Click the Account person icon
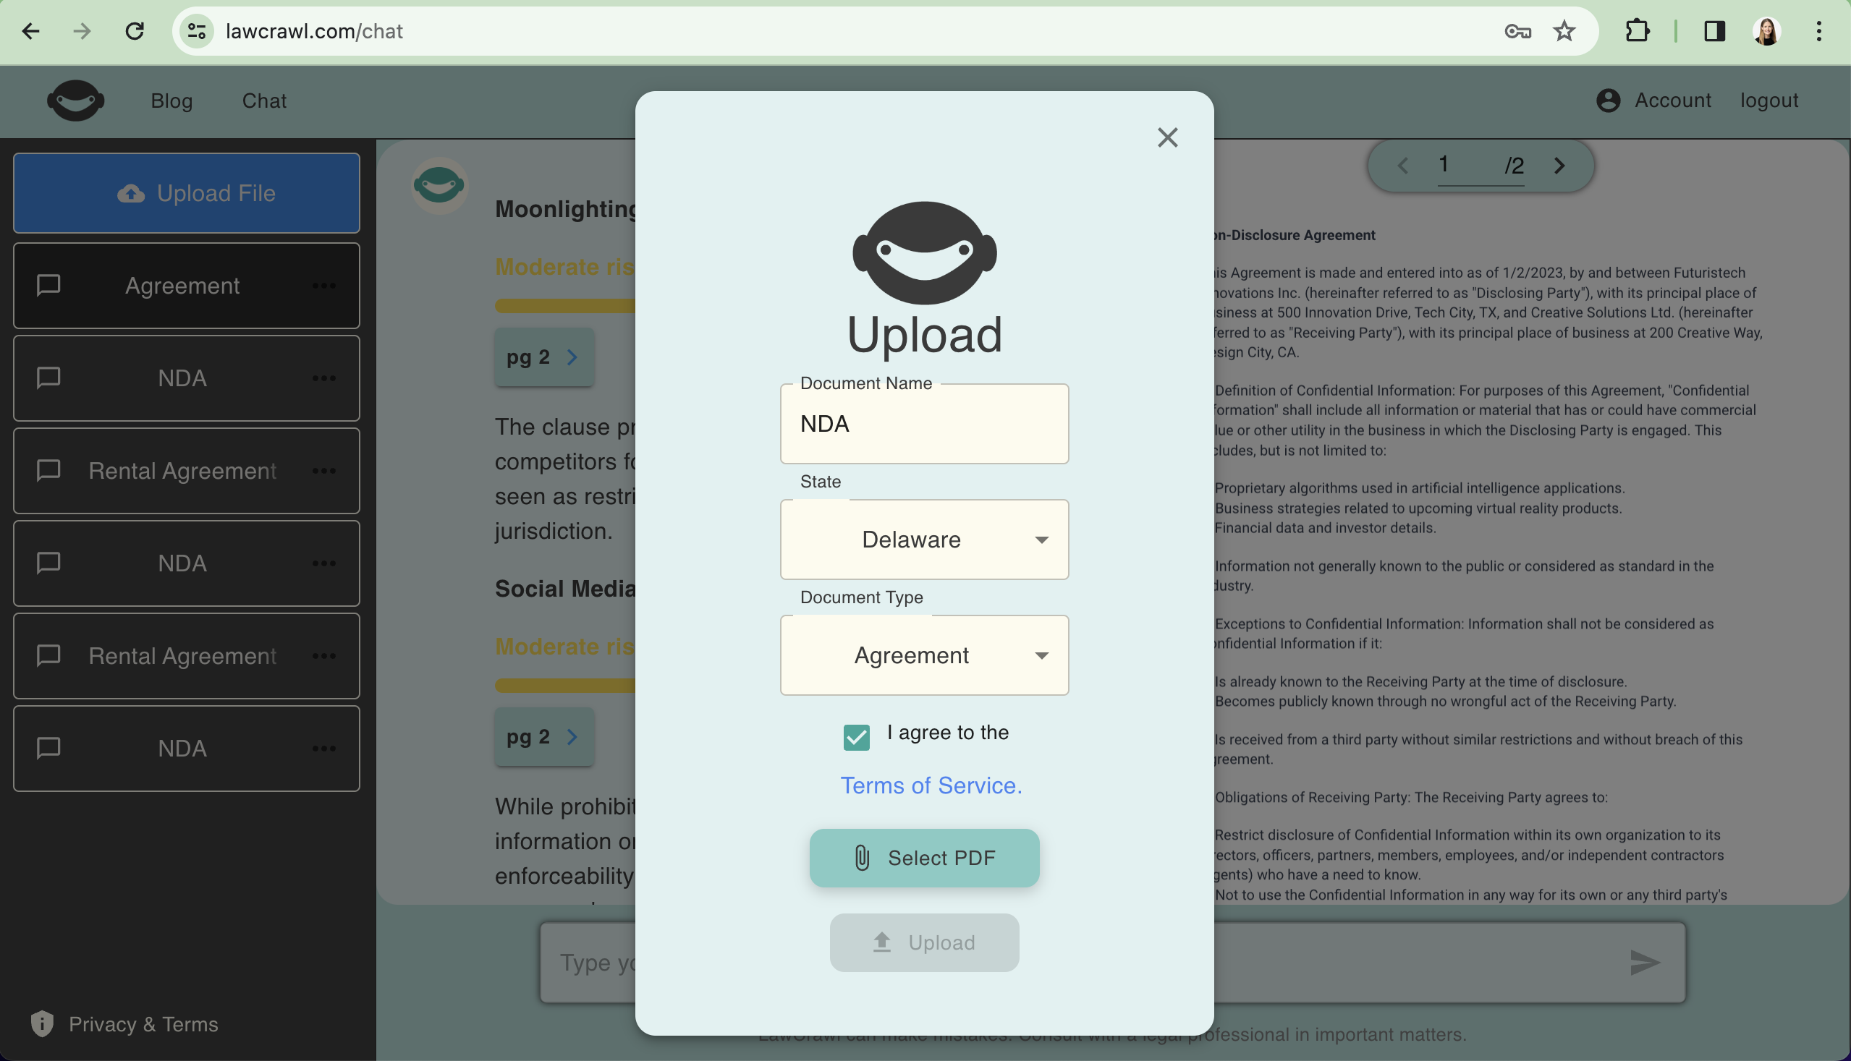Screen dimensions: 1851x1061 click(1608, 101)
